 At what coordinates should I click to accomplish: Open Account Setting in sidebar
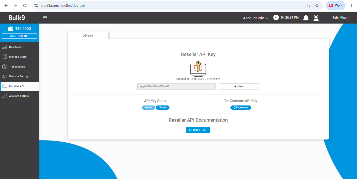20,96
